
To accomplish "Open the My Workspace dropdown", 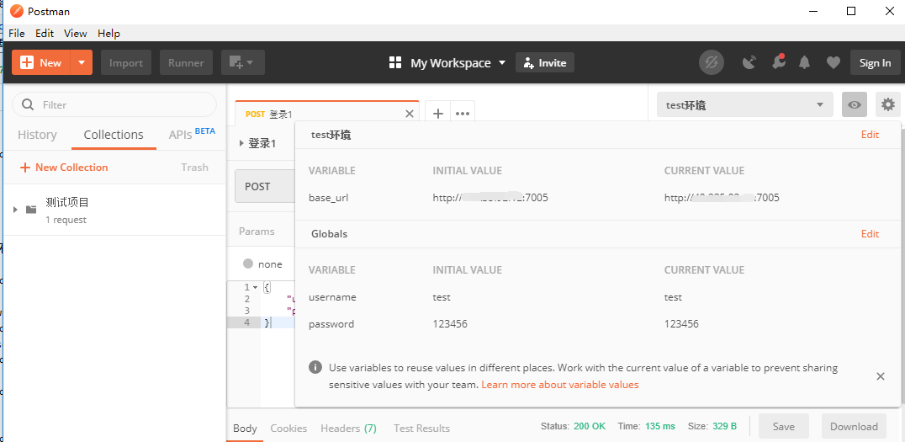I will [447, 62].
